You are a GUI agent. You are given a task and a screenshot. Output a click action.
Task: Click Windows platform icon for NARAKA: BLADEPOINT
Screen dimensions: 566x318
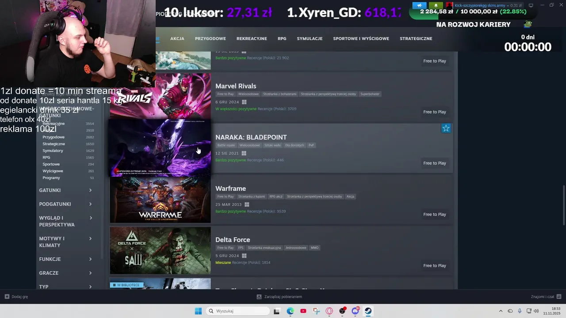click(x=244, y=153)
